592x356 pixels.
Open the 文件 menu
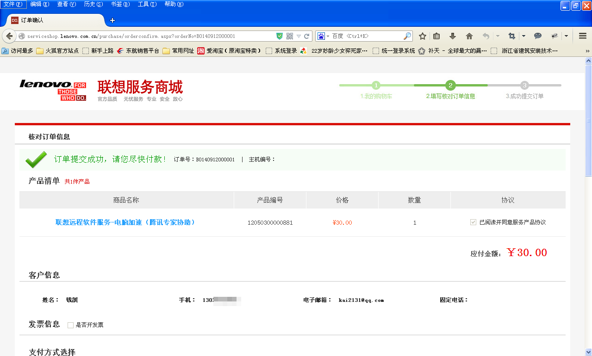coord(13,4)
